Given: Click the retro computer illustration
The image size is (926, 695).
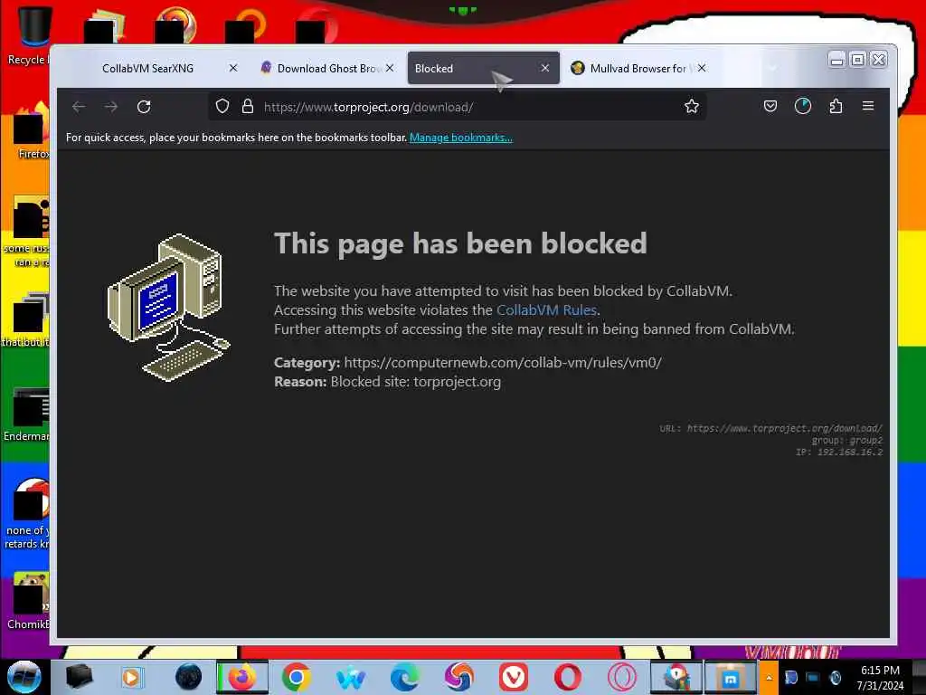Looking at the screenshot, I should tap(169, 308).
